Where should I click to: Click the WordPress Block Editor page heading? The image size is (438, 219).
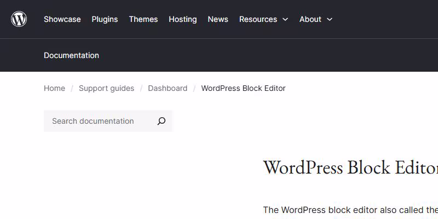click(x=350, y=168)
